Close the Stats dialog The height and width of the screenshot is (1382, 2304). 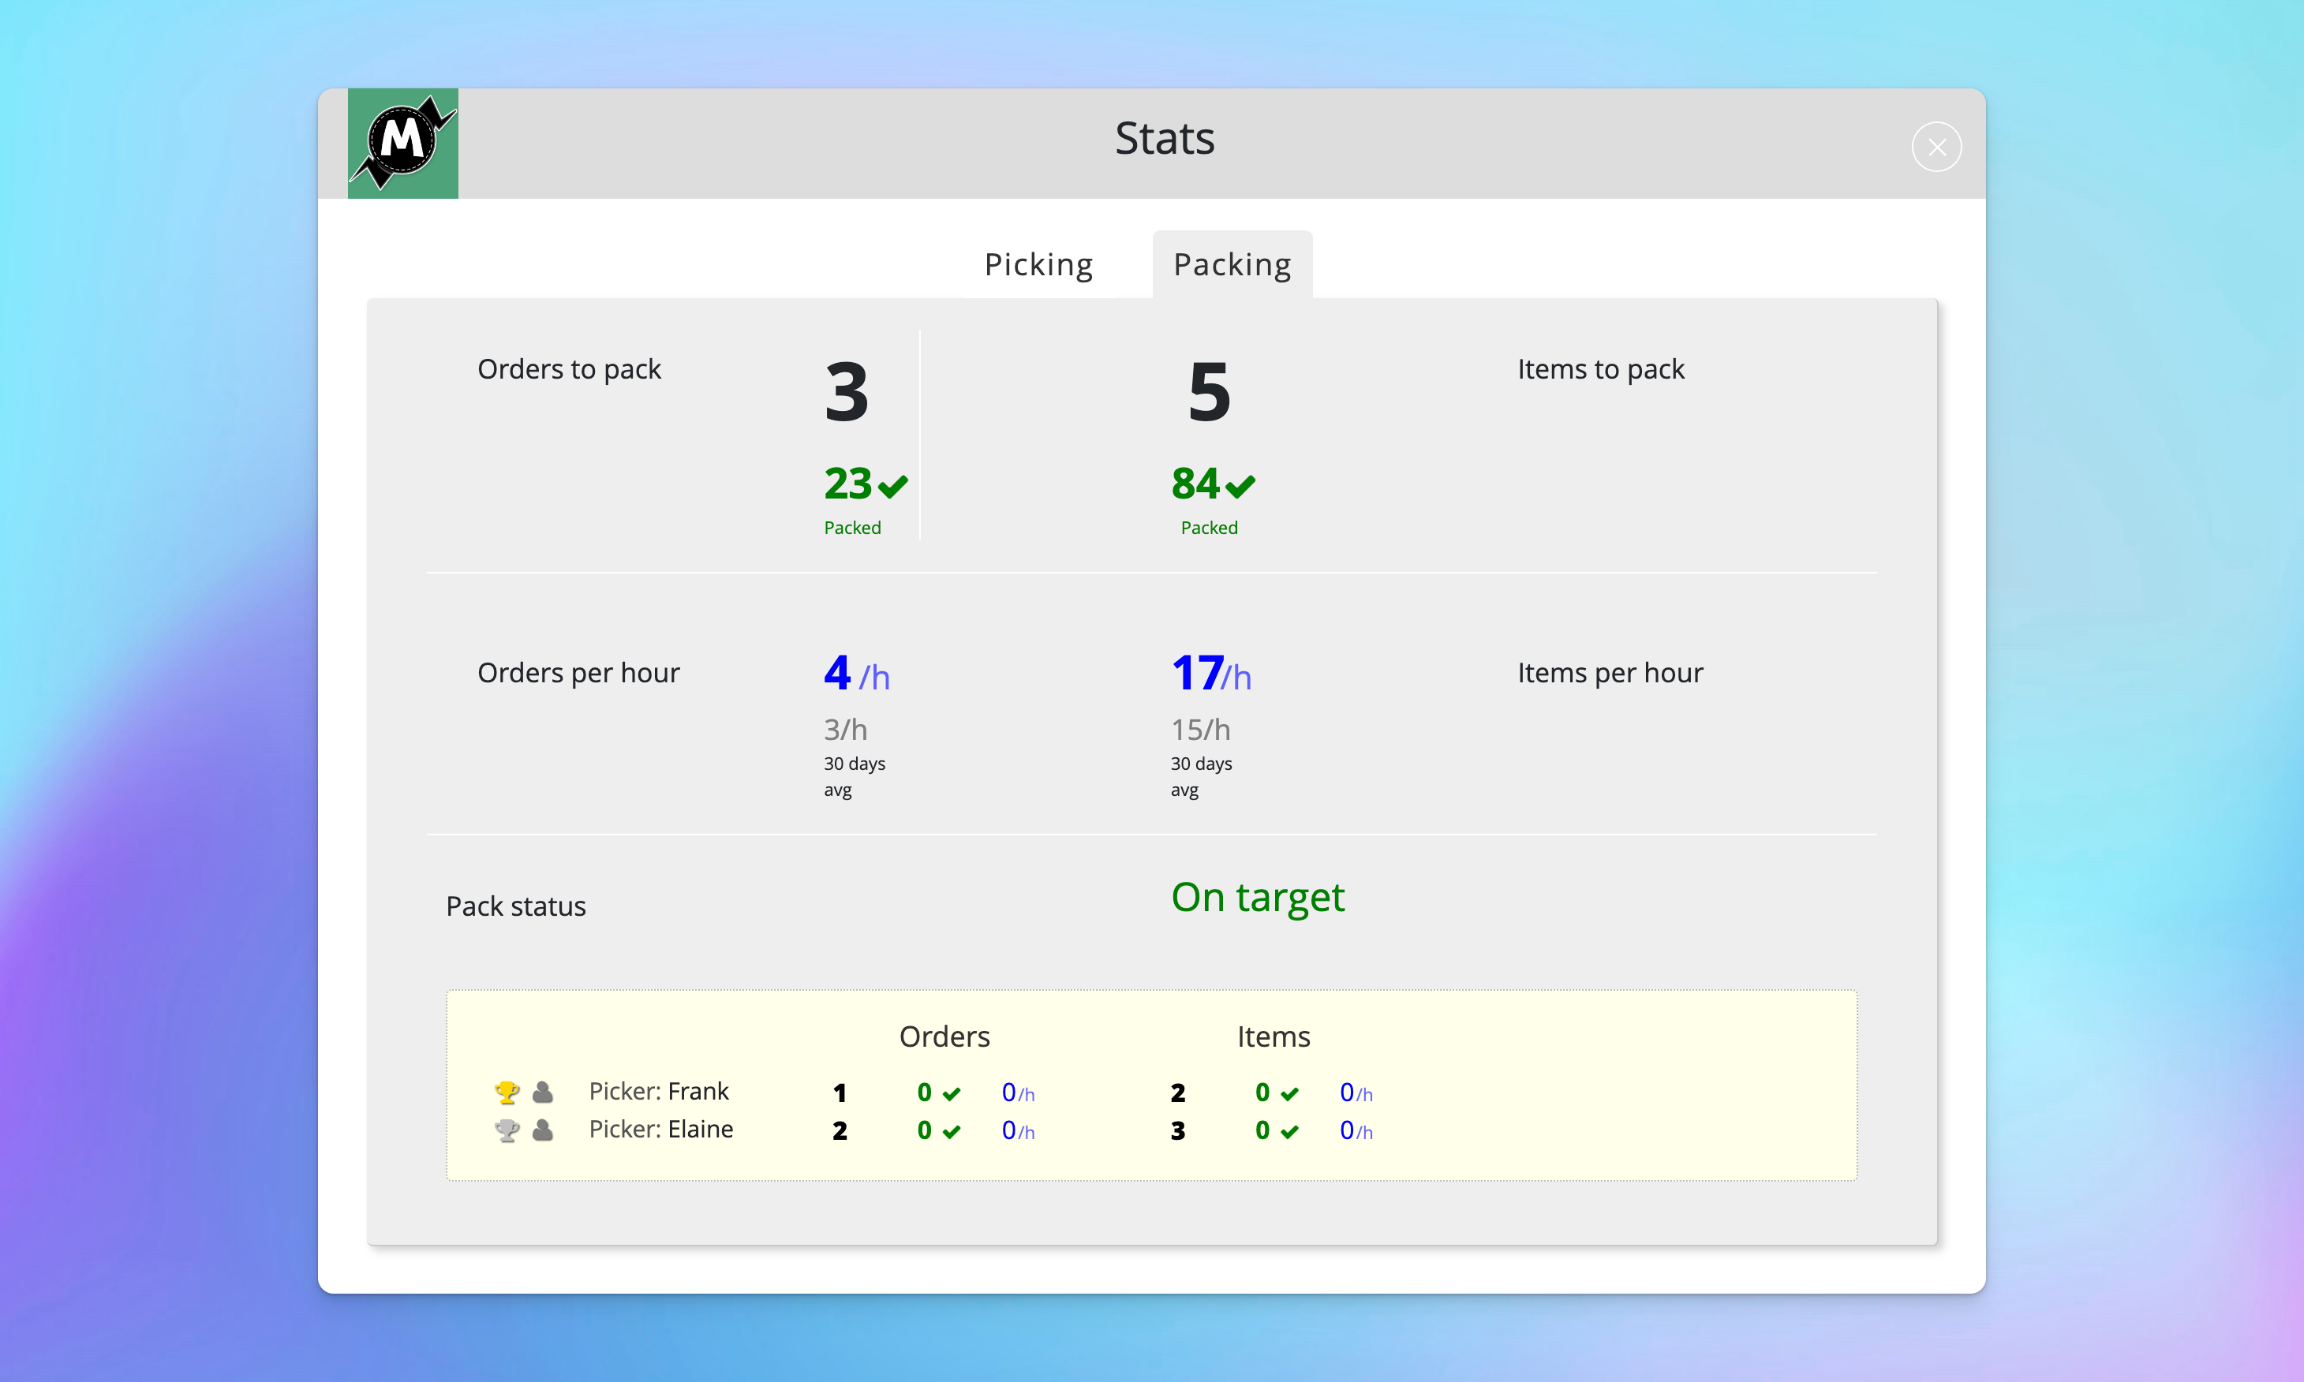[x=1936, y=148]
